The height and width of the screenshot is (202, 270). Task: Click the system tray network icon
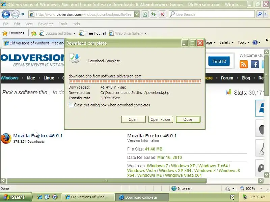(244, 197)
